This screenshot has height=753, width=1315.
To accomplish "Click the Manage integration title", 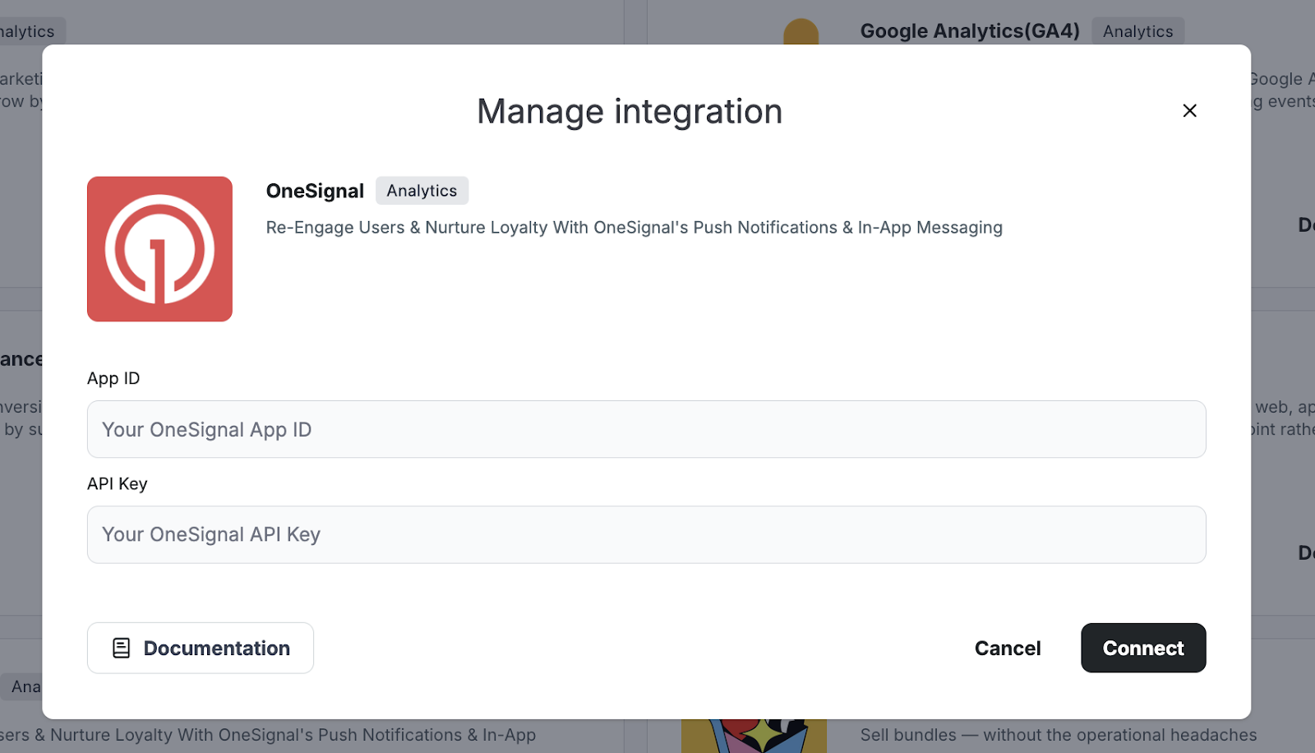I will pyautogui.click(x=630, y=112).
